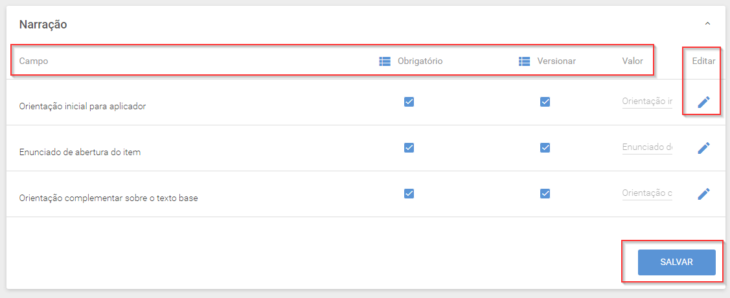Image resolution: width=730 pixels, height=298 pixels.
Task: Disable Obrigatório for Orientação complementar row
Action: point(409,193)
